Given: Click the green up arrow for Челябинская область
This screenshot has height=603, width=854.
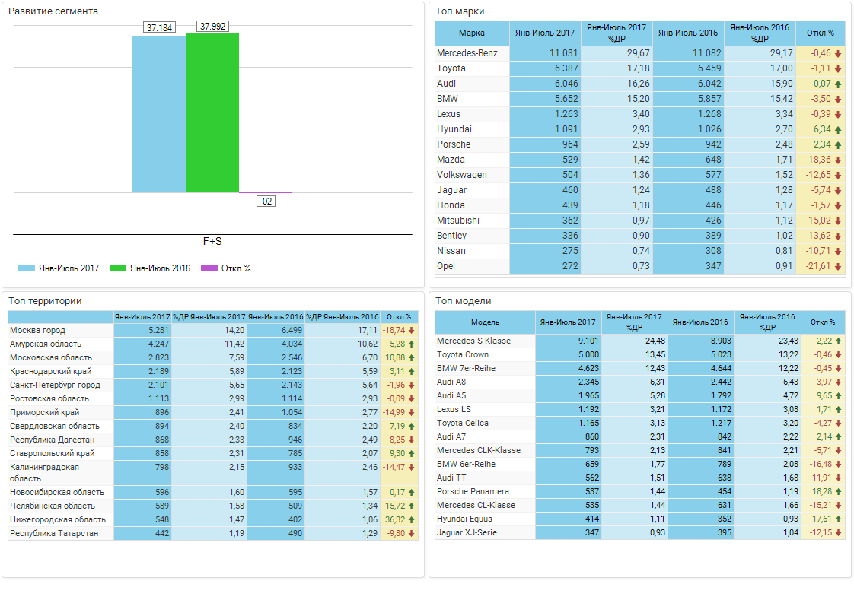Looking at the screenshot, I should point(412,506).
